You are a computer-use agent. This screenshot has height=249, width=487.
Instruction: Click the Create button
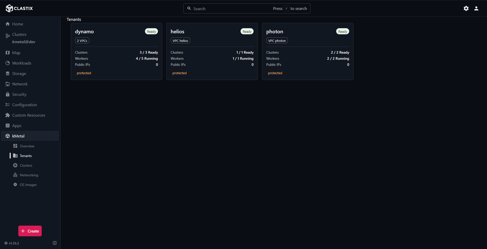tap(30, 231)
